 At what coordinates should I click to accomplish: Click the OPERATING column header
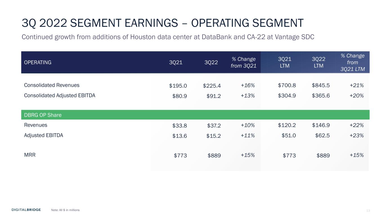(x=38, y=62)
